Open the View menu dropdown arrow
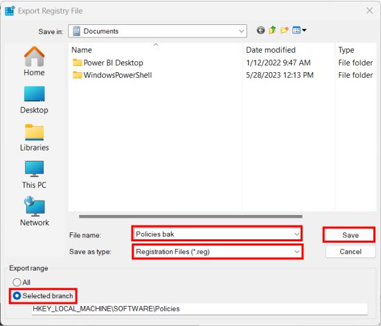 (304, 31)
